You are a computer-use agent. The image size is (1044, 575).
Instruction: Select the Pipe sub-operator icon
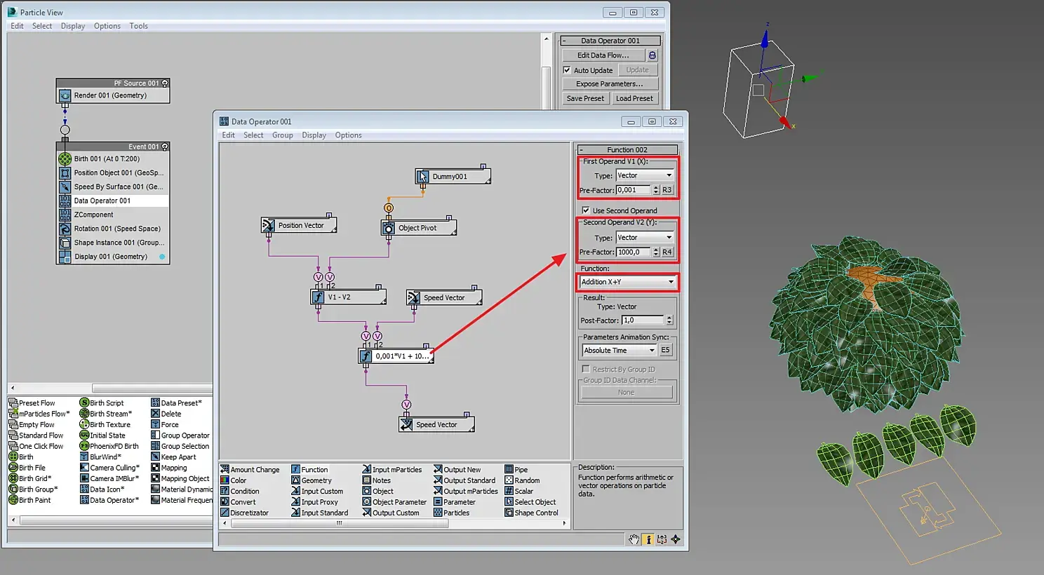509,470
